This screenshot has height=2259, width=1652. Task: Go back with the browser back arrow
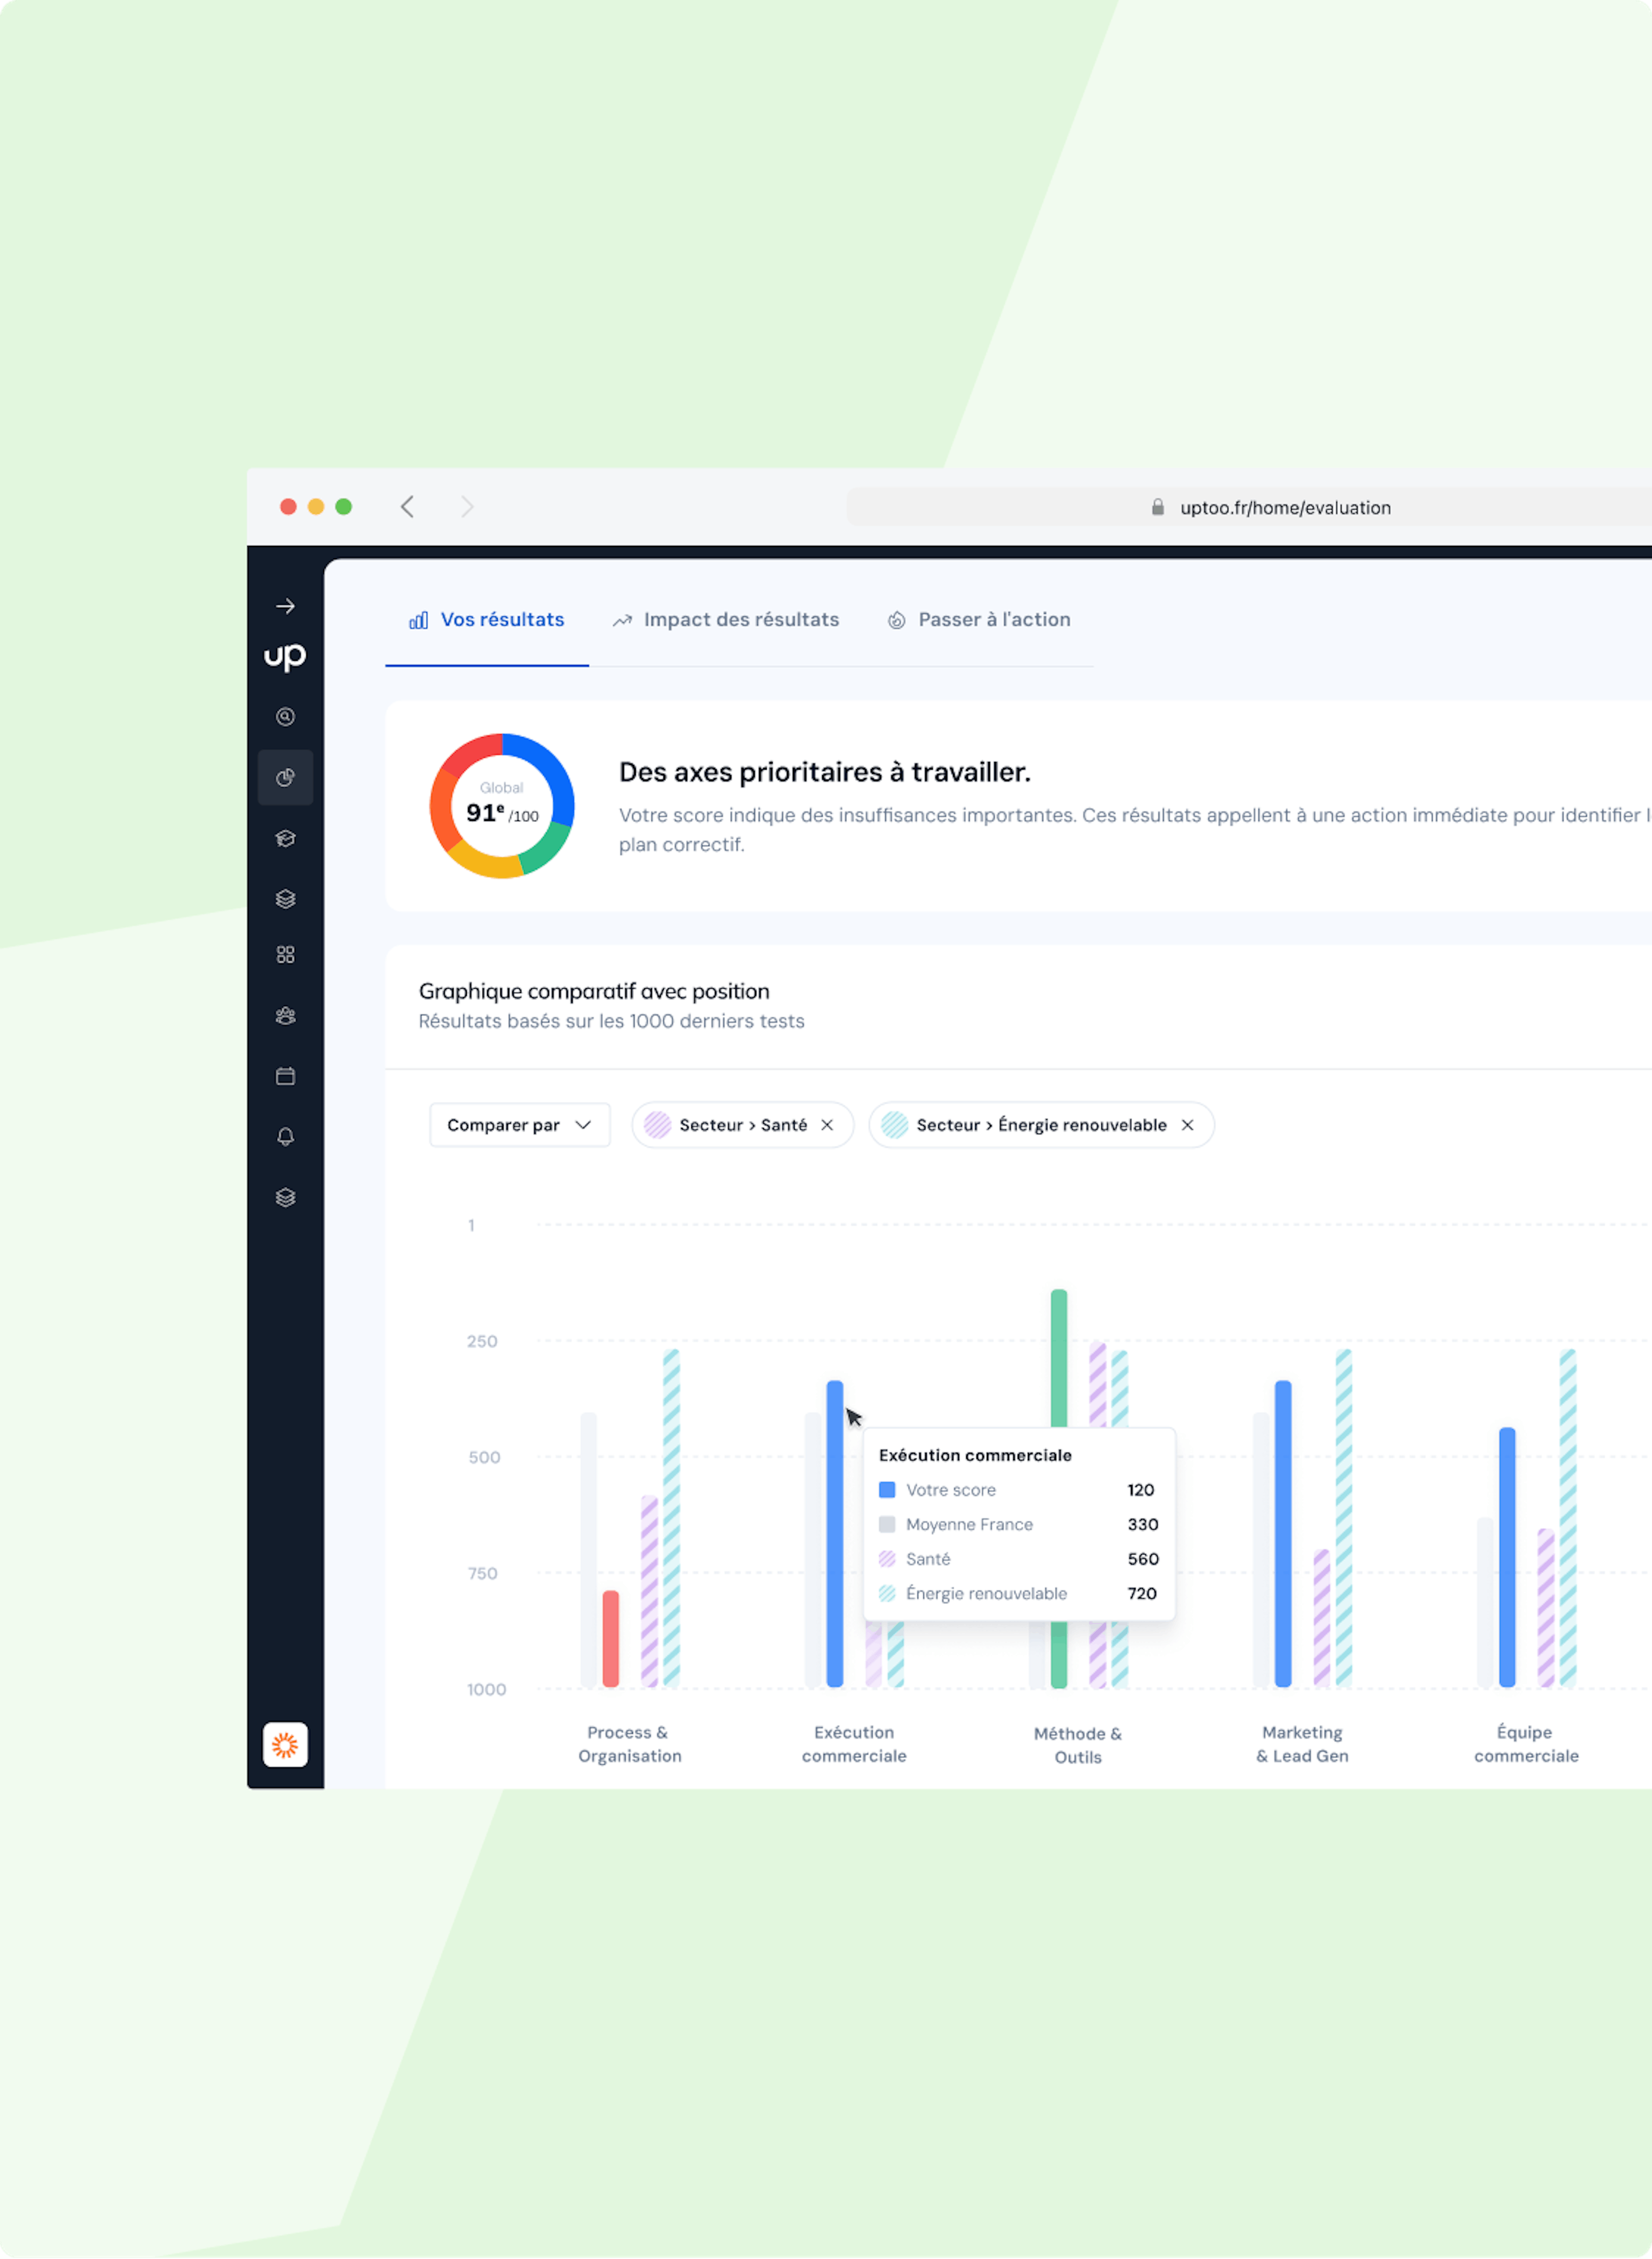coord(407,507)
